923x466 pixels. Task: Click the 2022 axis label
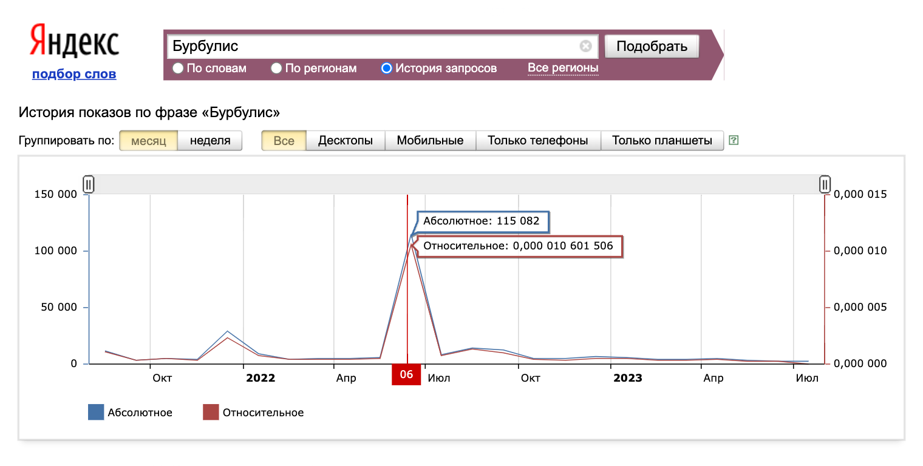tap(261, 378)
